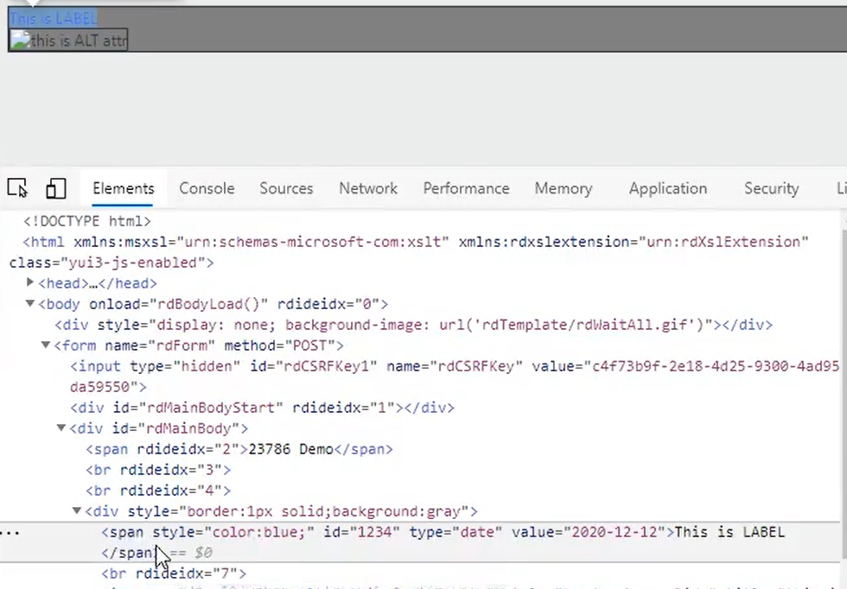Viewport: 847px width, 589px height.
Task: Select the hidden input rdCSRFKey1 line
Action: [455, 377]
